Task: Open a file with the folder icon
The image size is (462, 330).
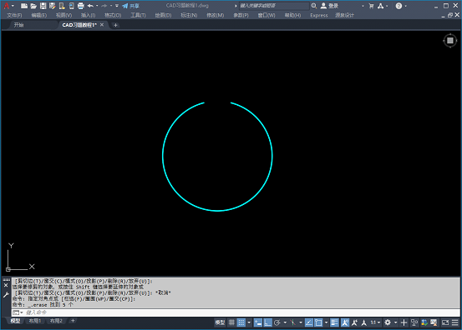Action: (33, 6)
